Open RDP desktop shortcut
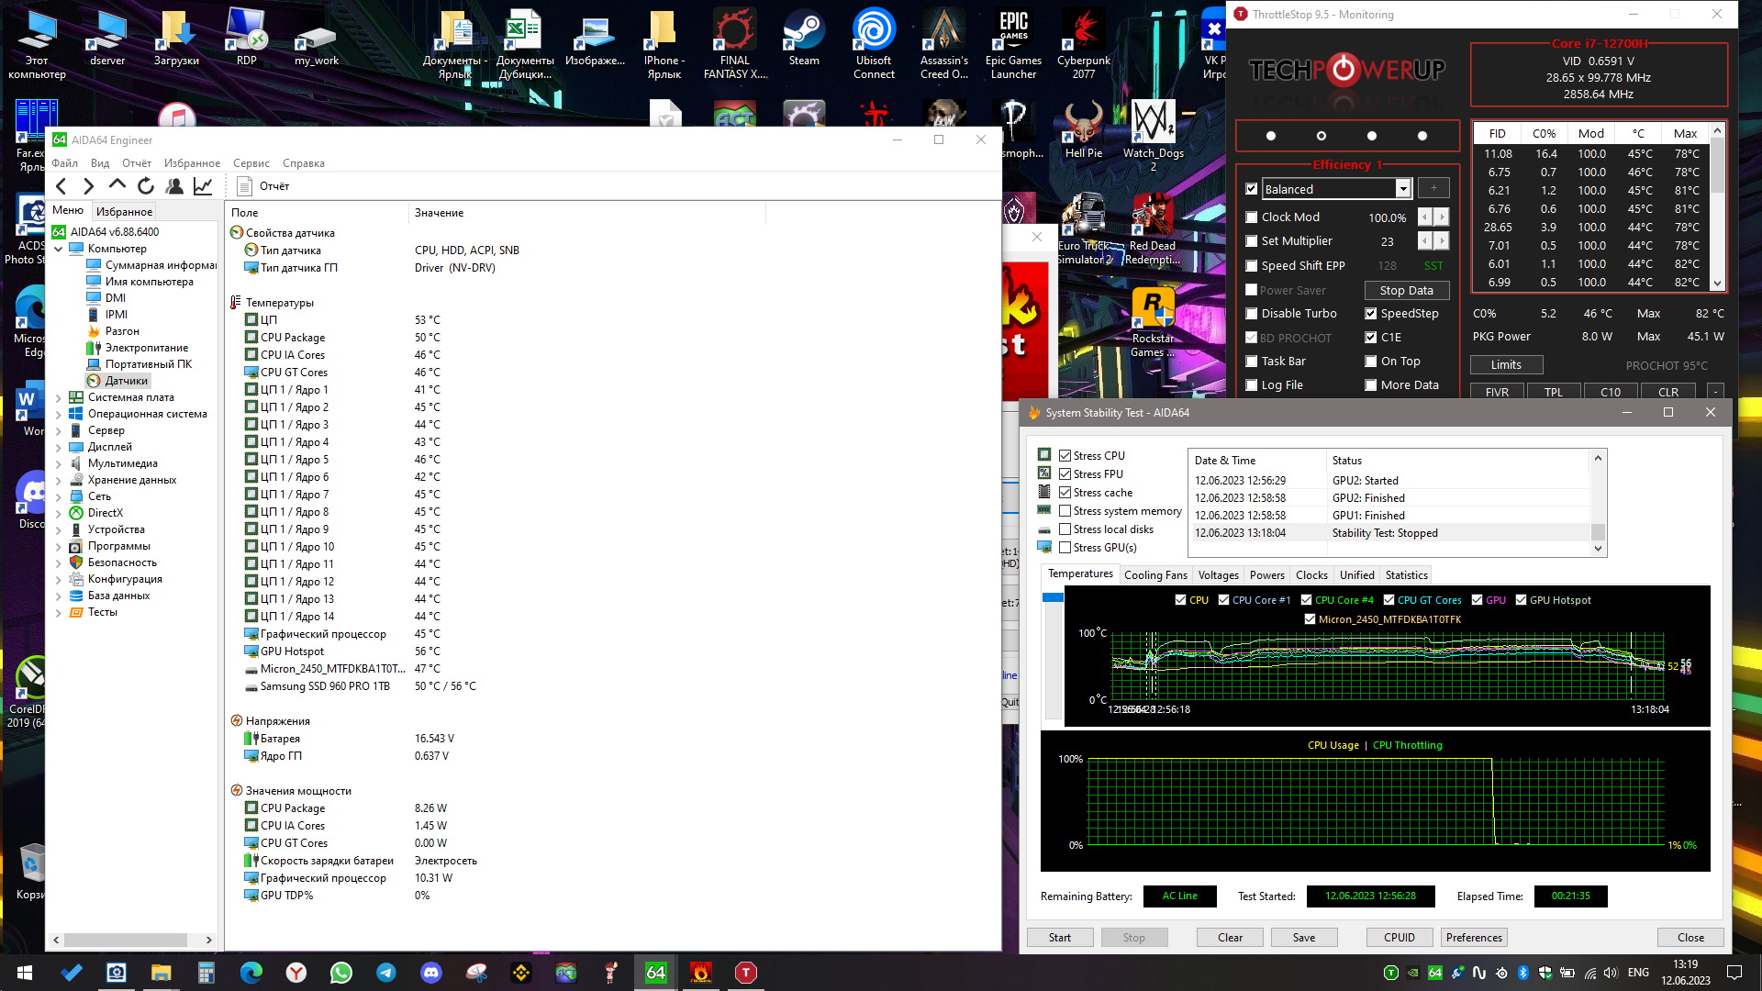 click(x=246, y=39)
